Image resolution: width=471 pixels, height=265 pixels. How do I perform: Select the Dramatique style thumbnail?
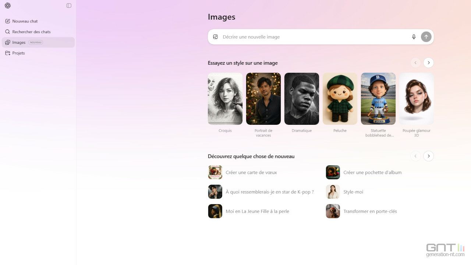(302, 99)
